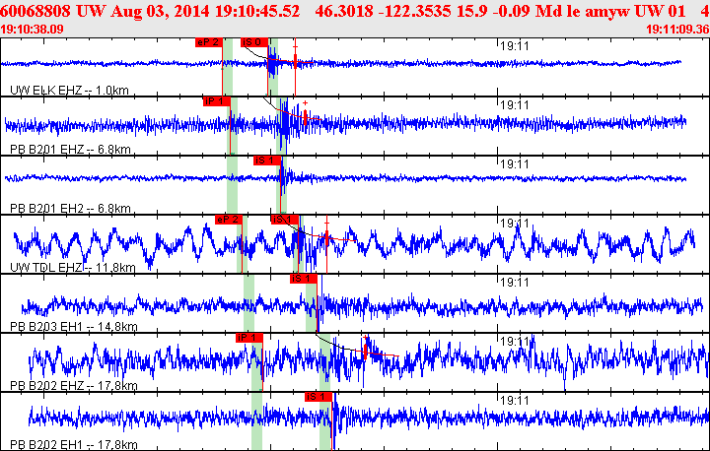Viewport: 710px width, 451px height.
Task: Click the end time 19:11:09.36 label
Action: pyautogui.click(x=676, y=30)
